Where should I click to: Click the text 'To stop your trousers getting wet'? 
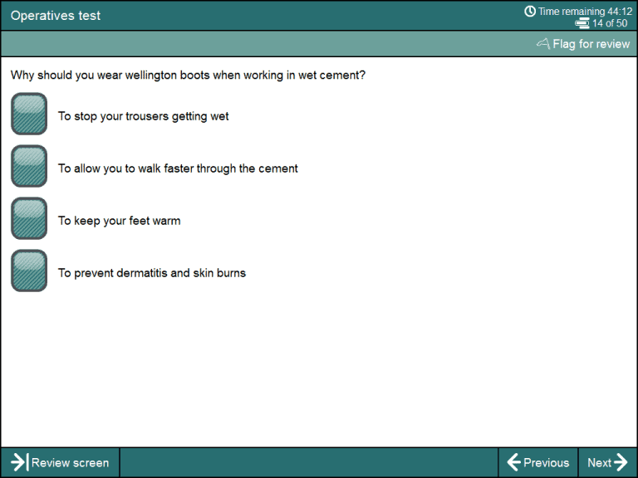click(x=143, y=116)
